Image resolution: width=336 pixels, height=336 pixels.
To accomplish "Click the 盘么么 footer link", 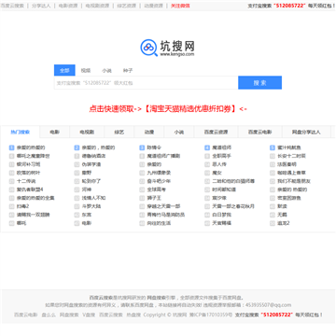I will pyautogui.click(x=49, y=315).
